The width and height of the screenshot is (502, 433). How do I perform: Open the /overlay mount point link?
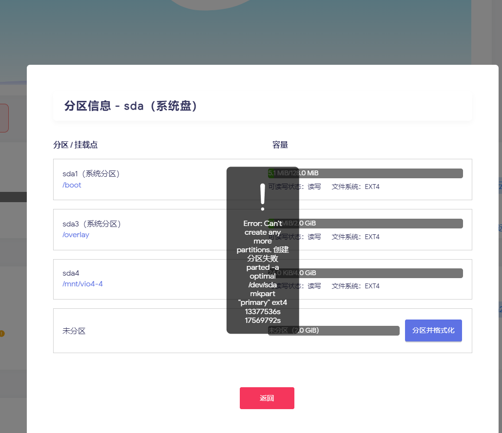click(76, 235)
